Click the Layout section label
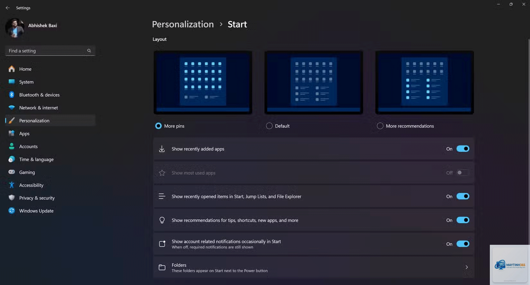Image resolution: width=530 pixels, height=285 pixels. [x=159, y=39]
